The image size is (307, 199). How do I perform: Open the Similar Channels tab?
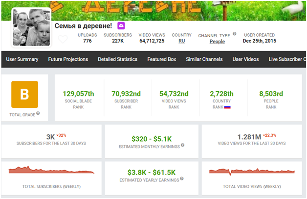coord(204,59)
